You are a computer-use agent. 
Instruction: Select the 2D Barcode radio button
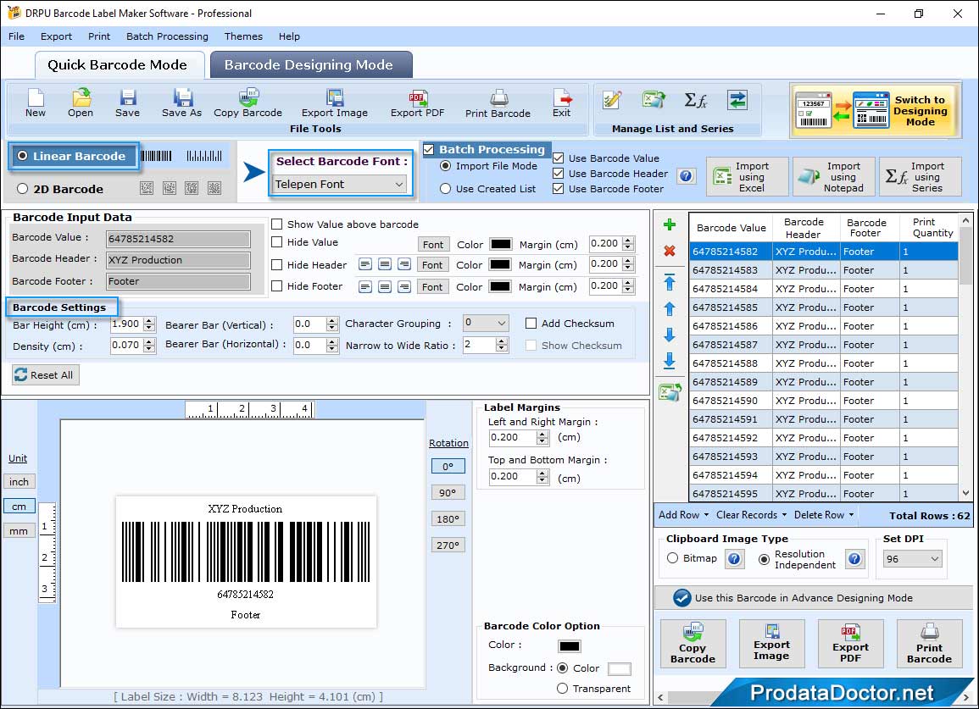pos(23,189)
